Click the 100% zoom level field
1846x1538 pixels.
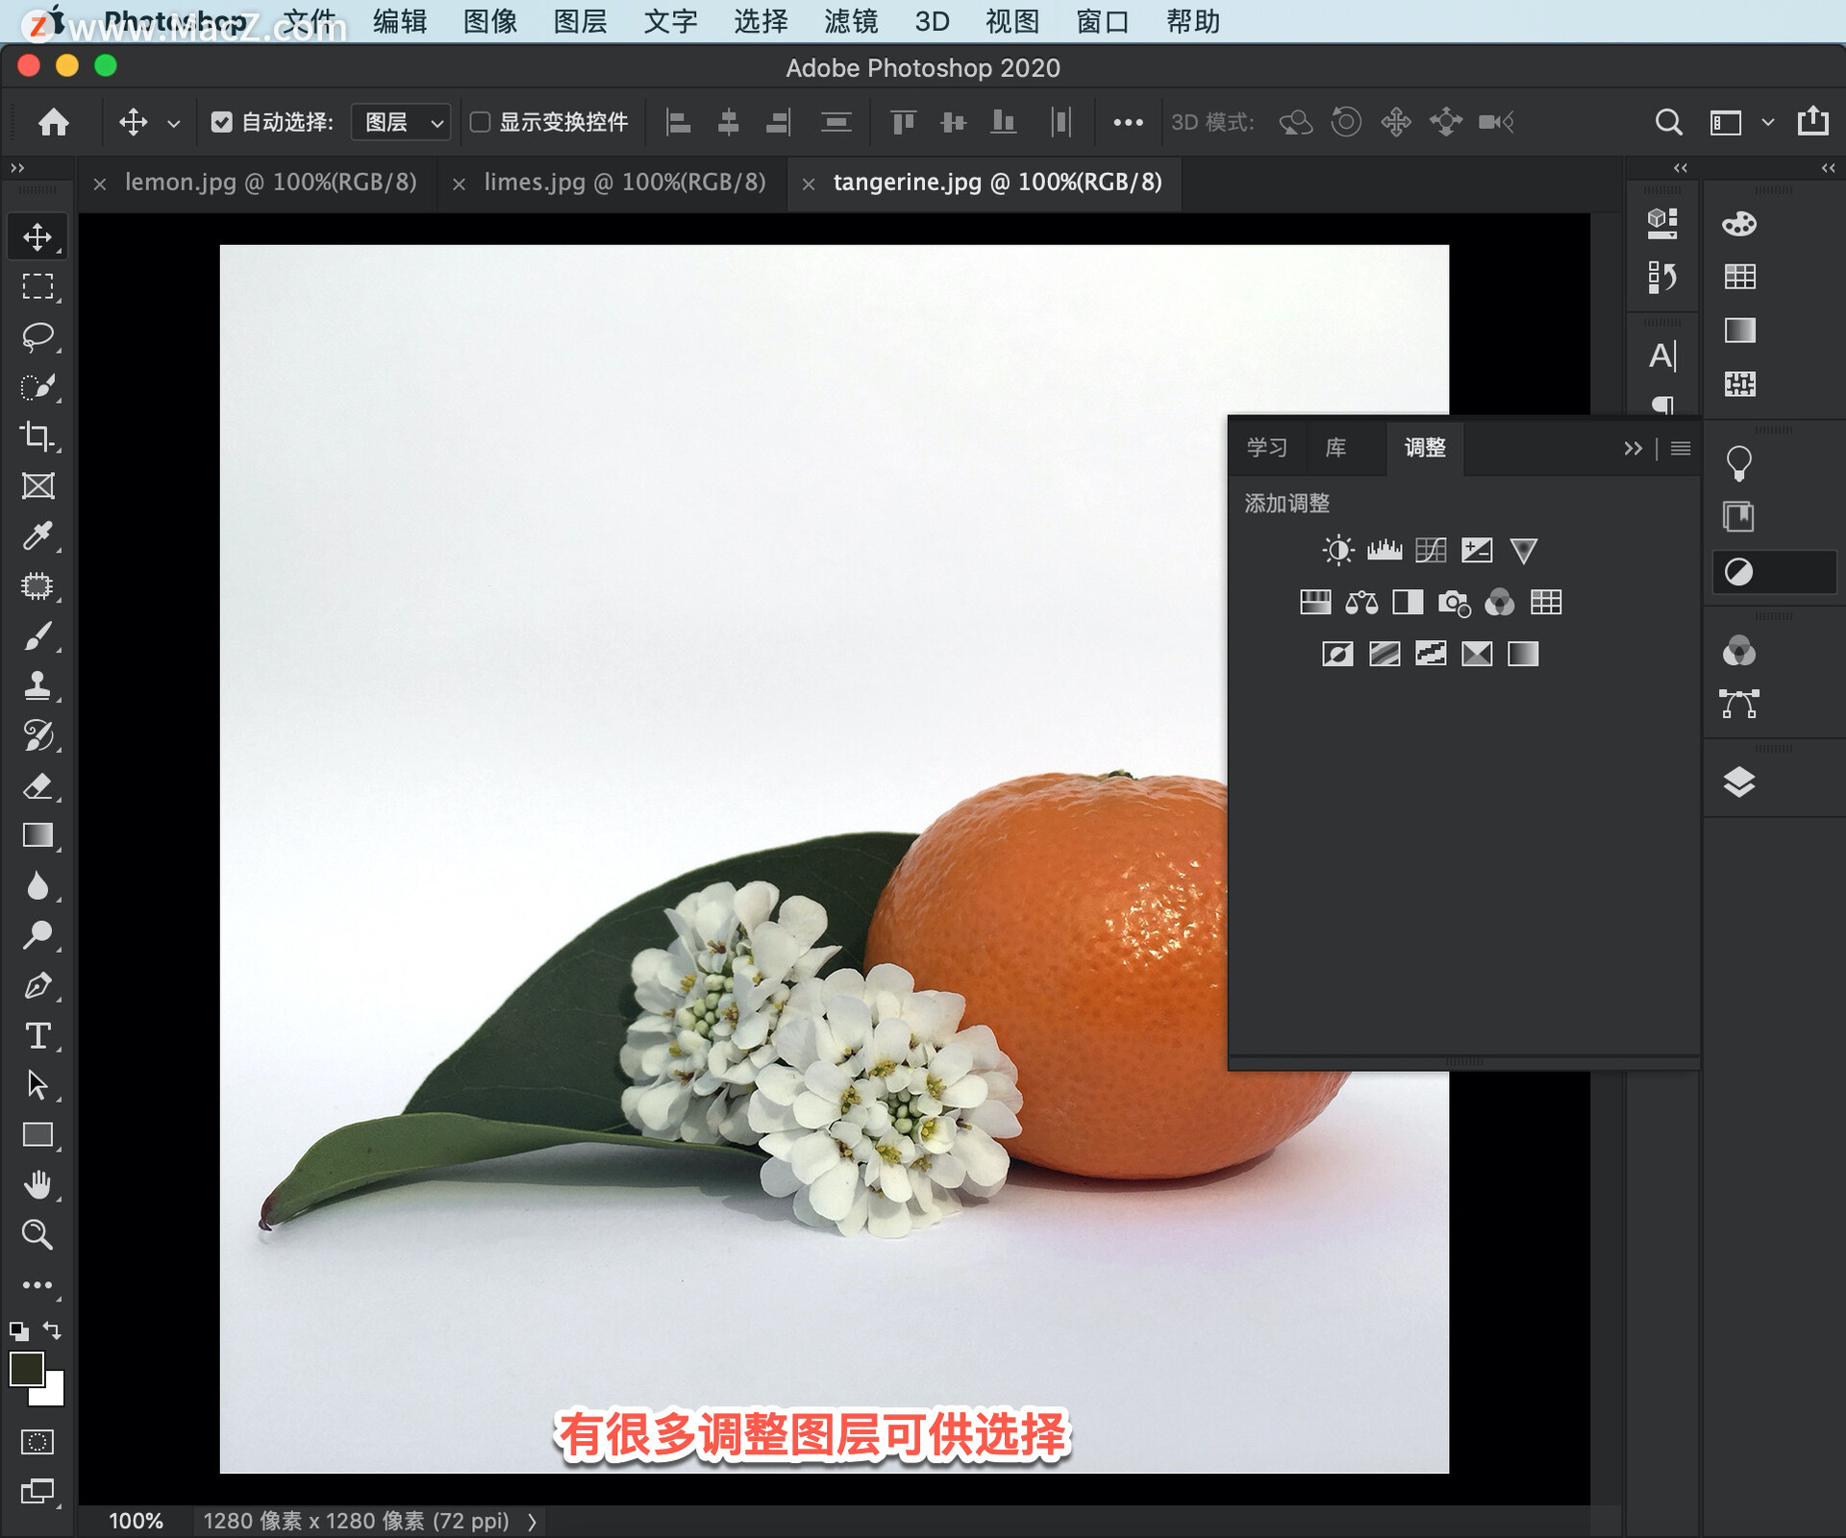click(136, 1521)
